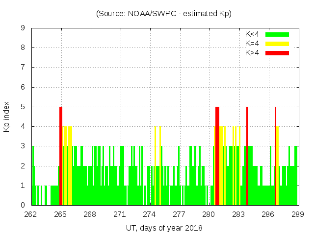Click the 'Kp index' vertical axis label
Image resolution: width=314 pixels, height=235 pixels.
[x=7, y=117]
